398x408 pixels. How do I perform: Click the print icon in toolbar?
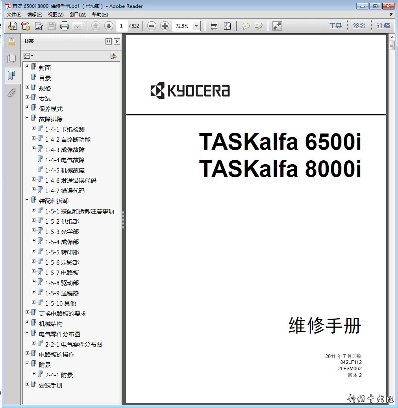click(65, 26)
